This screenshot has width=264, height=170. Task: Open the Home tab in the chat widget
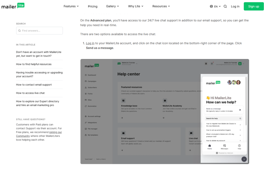point(210,147)
